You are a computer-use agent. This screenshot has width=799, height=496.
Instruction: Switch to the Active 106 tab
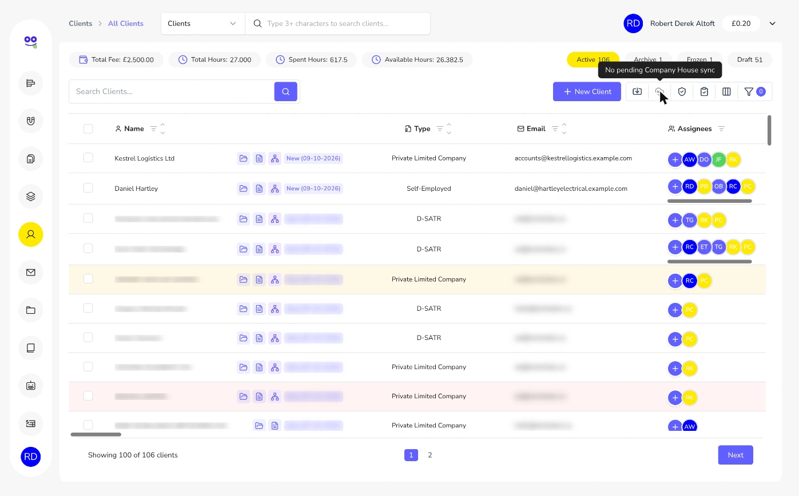(x=593, y=59)
